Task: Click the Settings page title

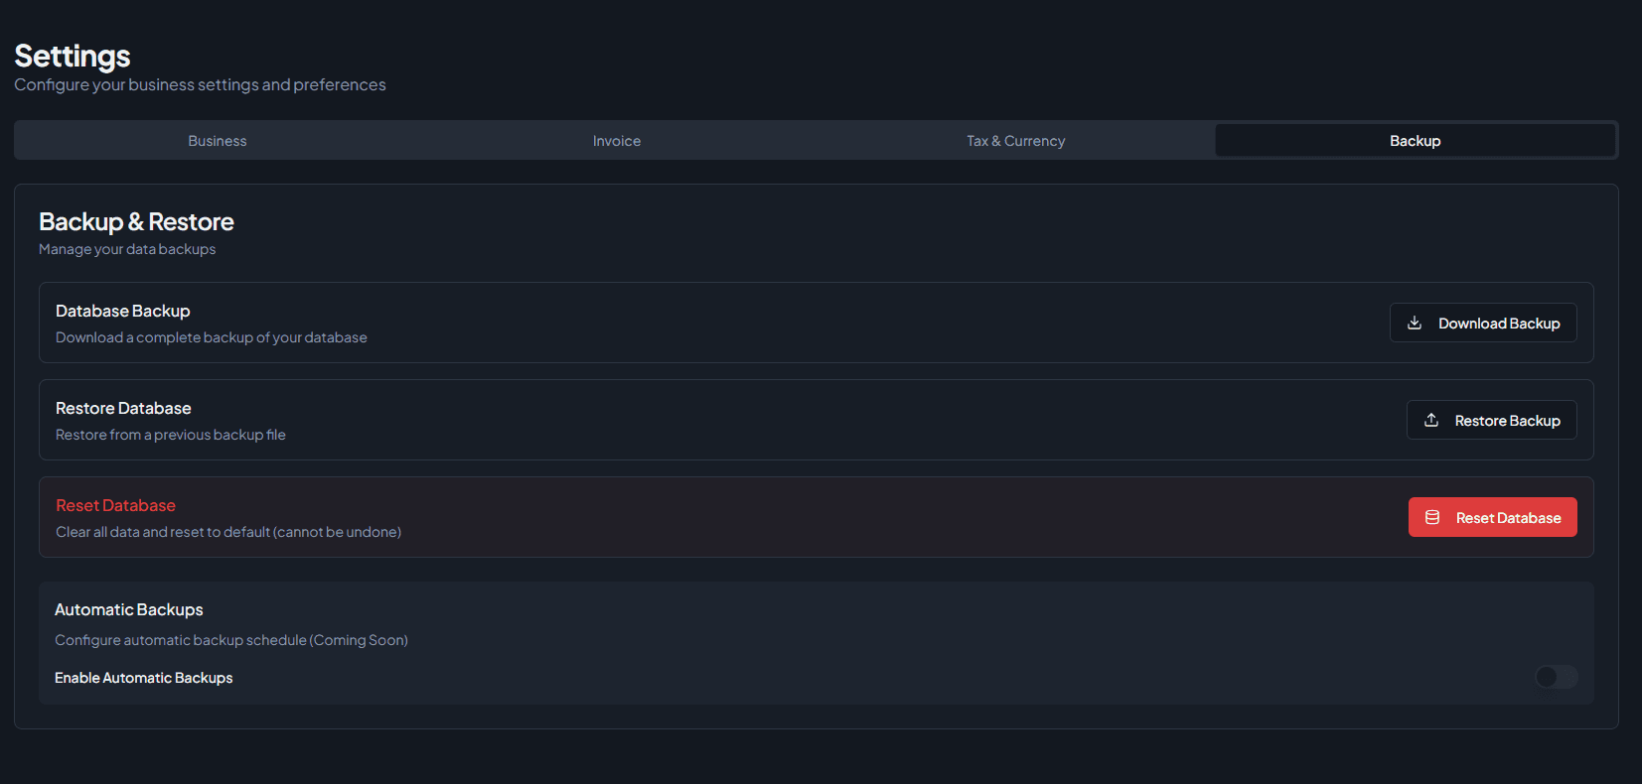Action: (73, 56)
